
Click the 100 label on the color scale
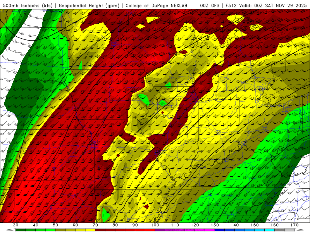tap(155, 225)
